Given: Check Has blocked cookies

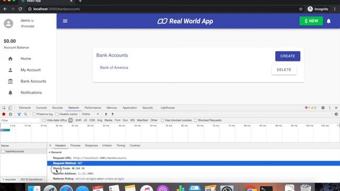Looking at the screenshot, I should point(163,120).
